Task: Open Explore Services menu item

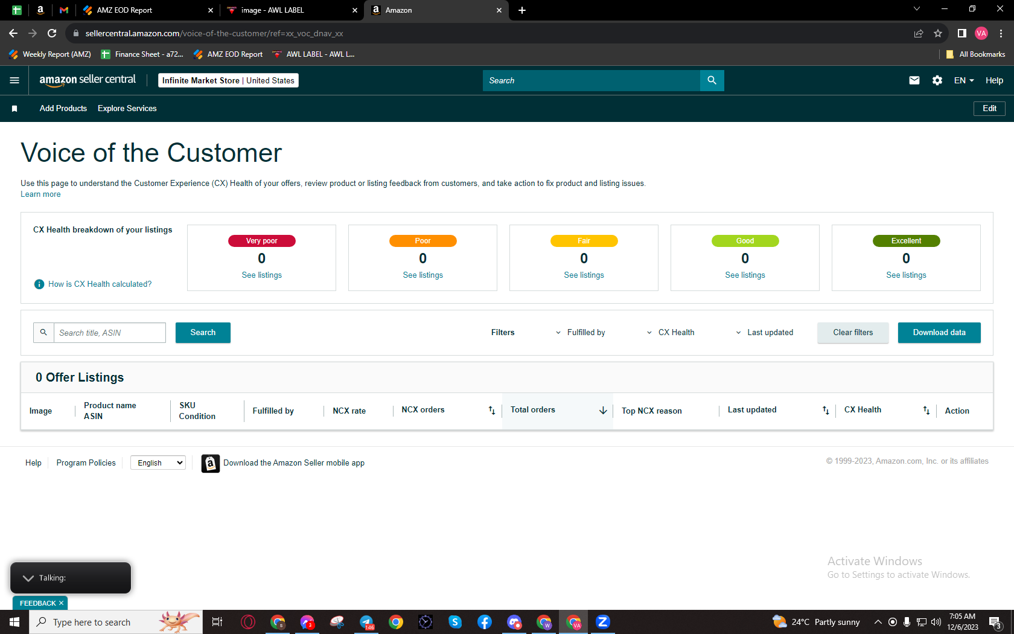Action: pos(127,109)
